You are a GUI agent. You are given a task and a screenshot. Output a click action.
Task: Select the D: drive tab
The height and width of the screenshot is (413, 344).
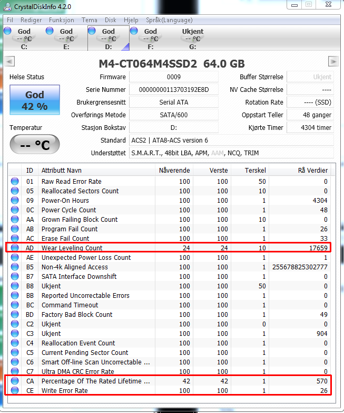pyautogui.click(x=109, y=38)
